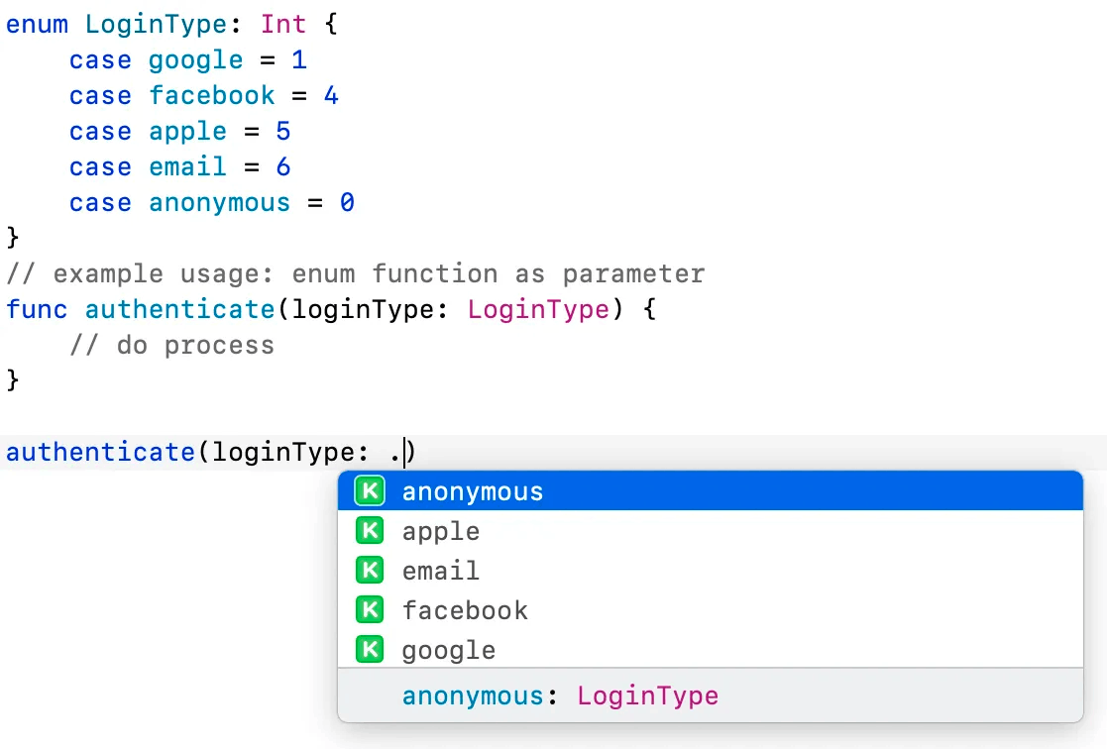The height and width of the screenshot is (749, 1107).
Task: Click the K icon beside apple
Action: click(x=370, y=530)
